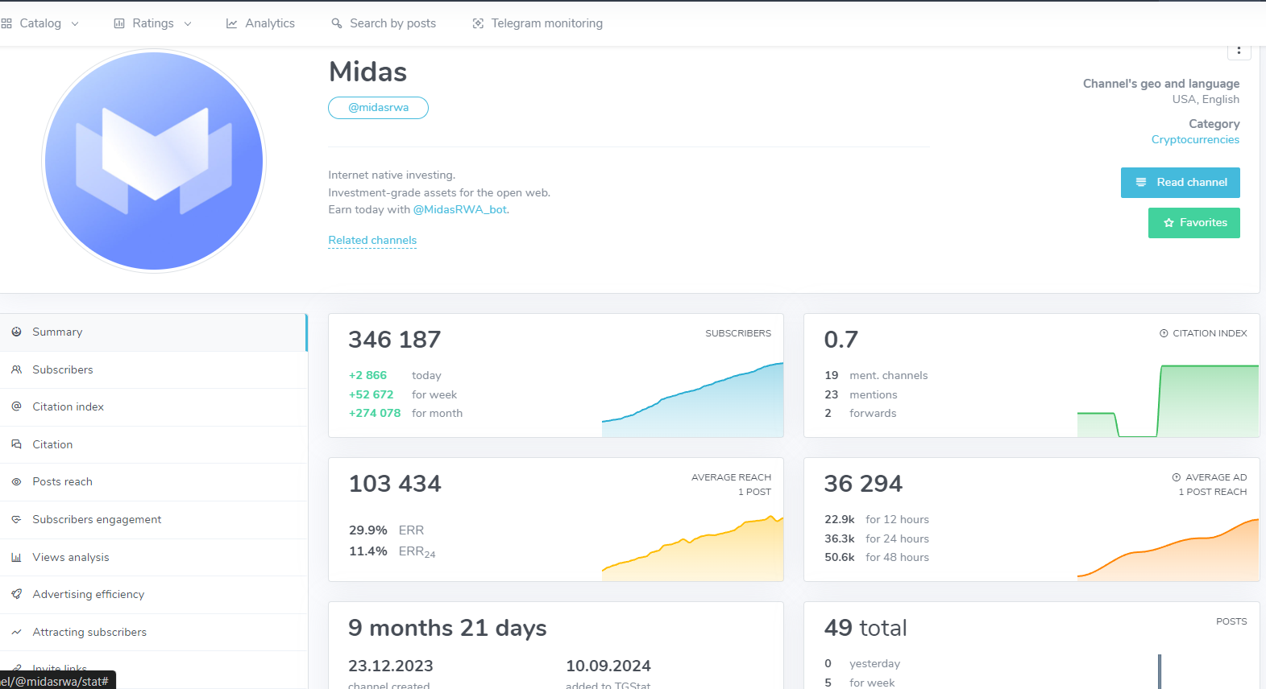Click the ad post reach orange chart
Viewport: 1266px width, 689px height.
1168,549
